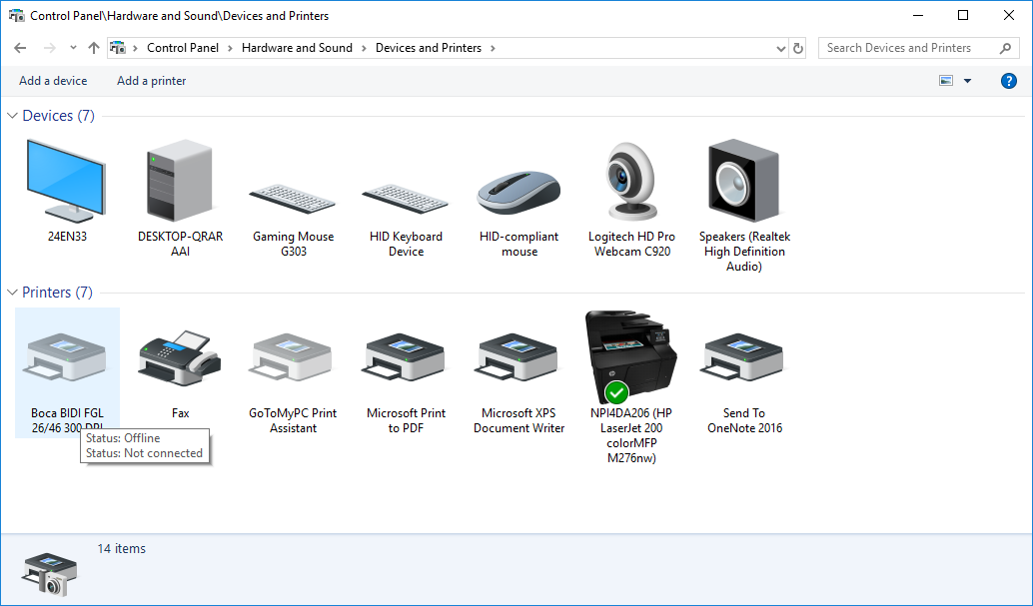
Task: Select the Logitech HD Pro Webcam C920 icon
Action: pyautogui.click(x=631, y=181)
